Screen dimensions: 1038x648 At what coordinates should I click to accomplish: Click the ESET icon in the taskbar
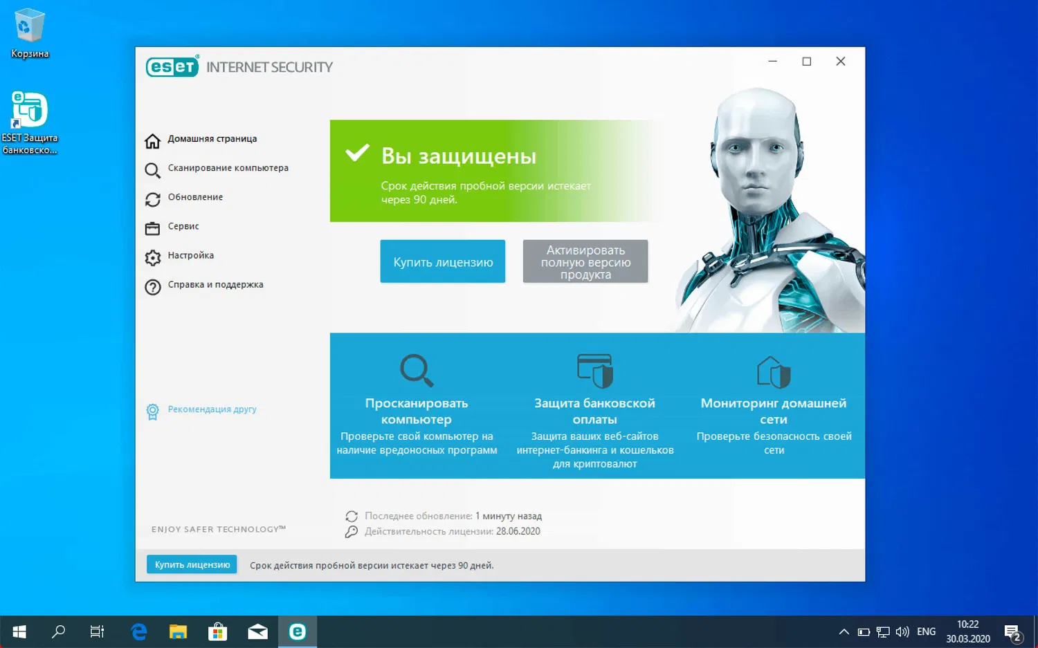point(297,631)
